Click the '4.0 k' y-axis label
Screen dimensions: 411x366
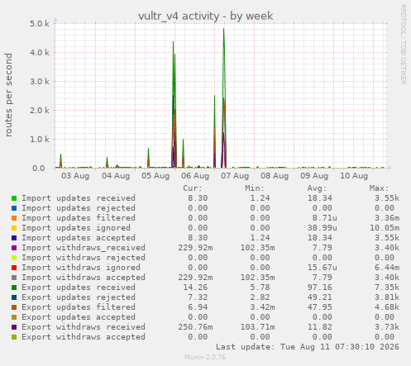point(40,52)
